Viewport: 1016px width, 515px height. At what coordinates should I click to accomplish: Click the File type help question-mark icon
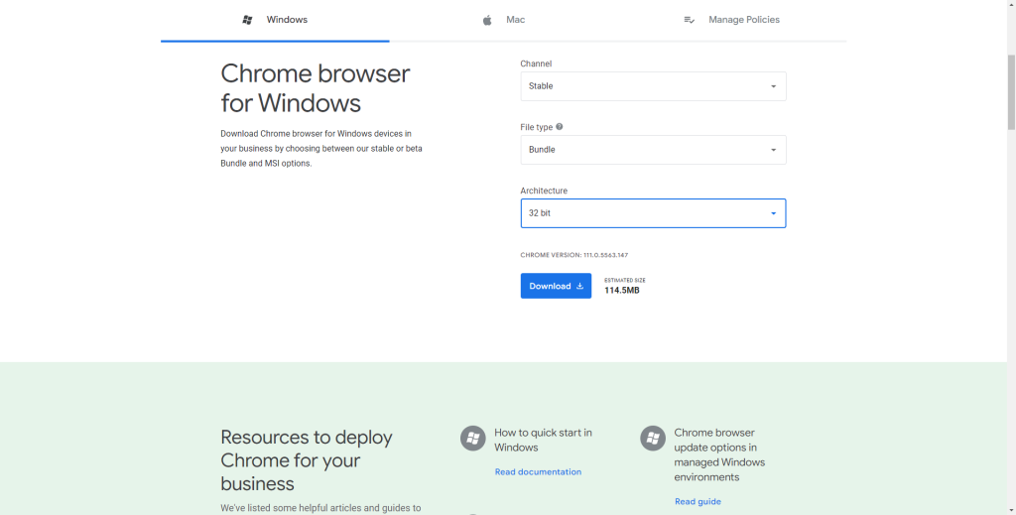[560, 127]
